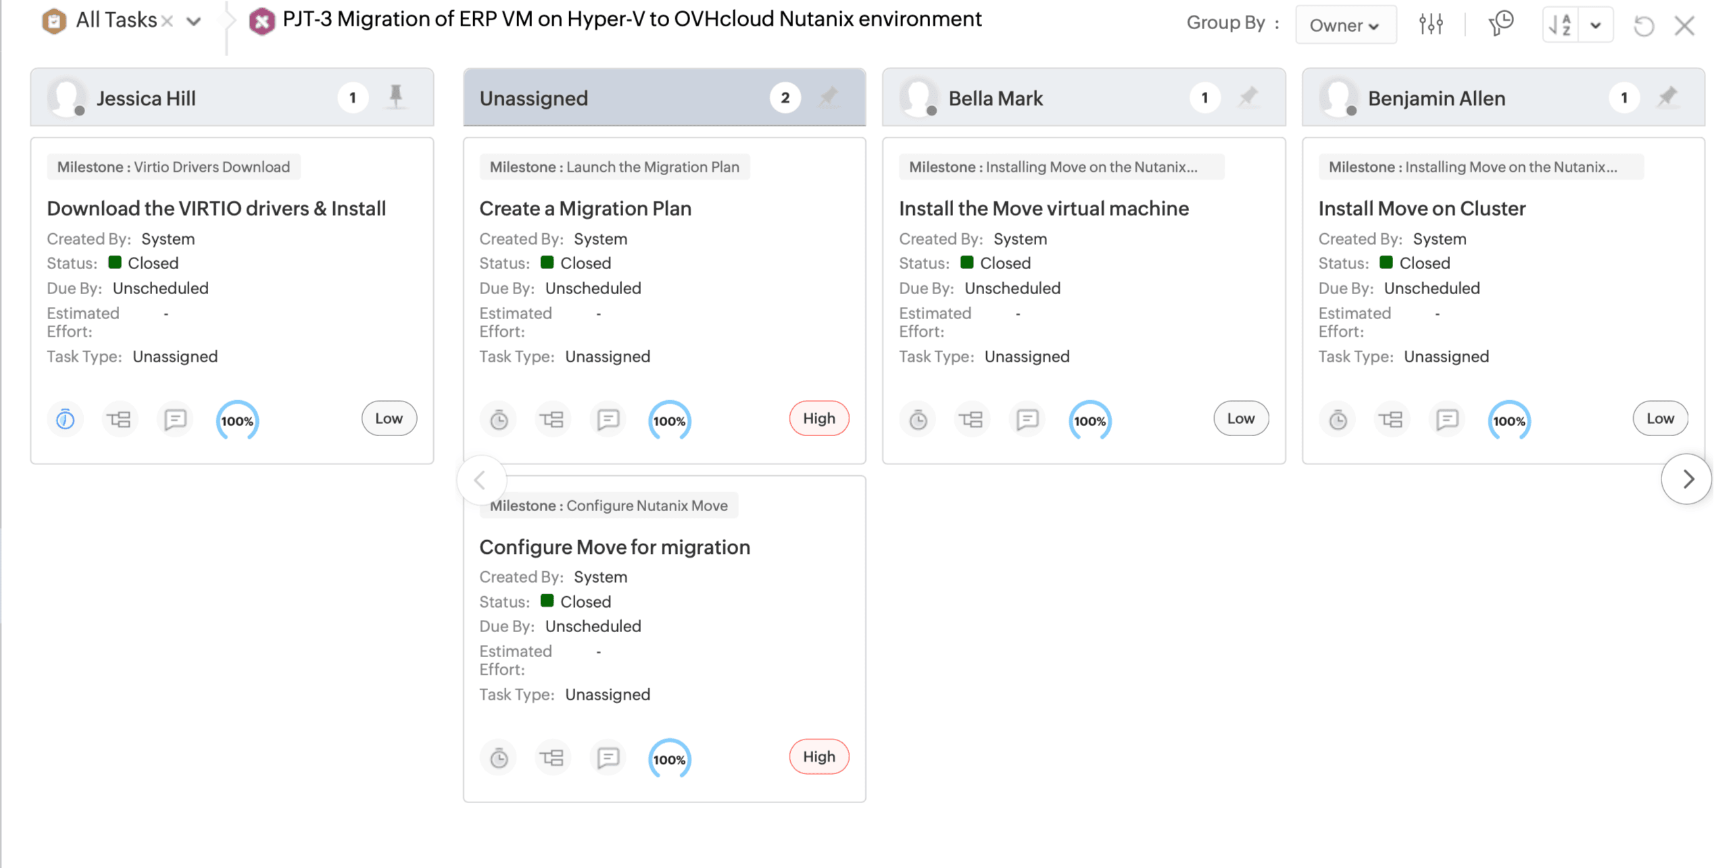Viewport: 1729px width, 868px height.
Task: Open the time-based filter clock icon
Action: 1501,24
